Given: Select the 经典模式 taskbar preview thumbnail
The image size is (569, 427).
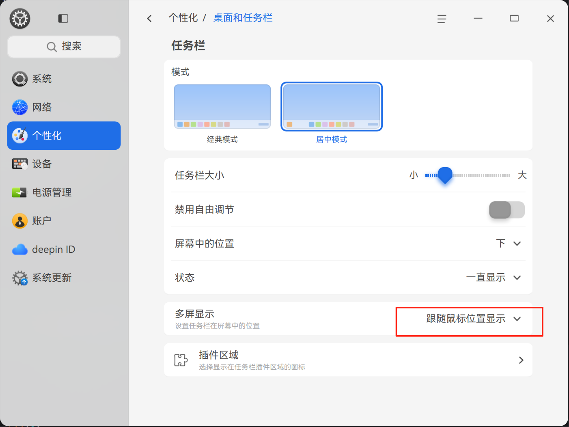Looking at the screenshot, I should pos(222,106).
